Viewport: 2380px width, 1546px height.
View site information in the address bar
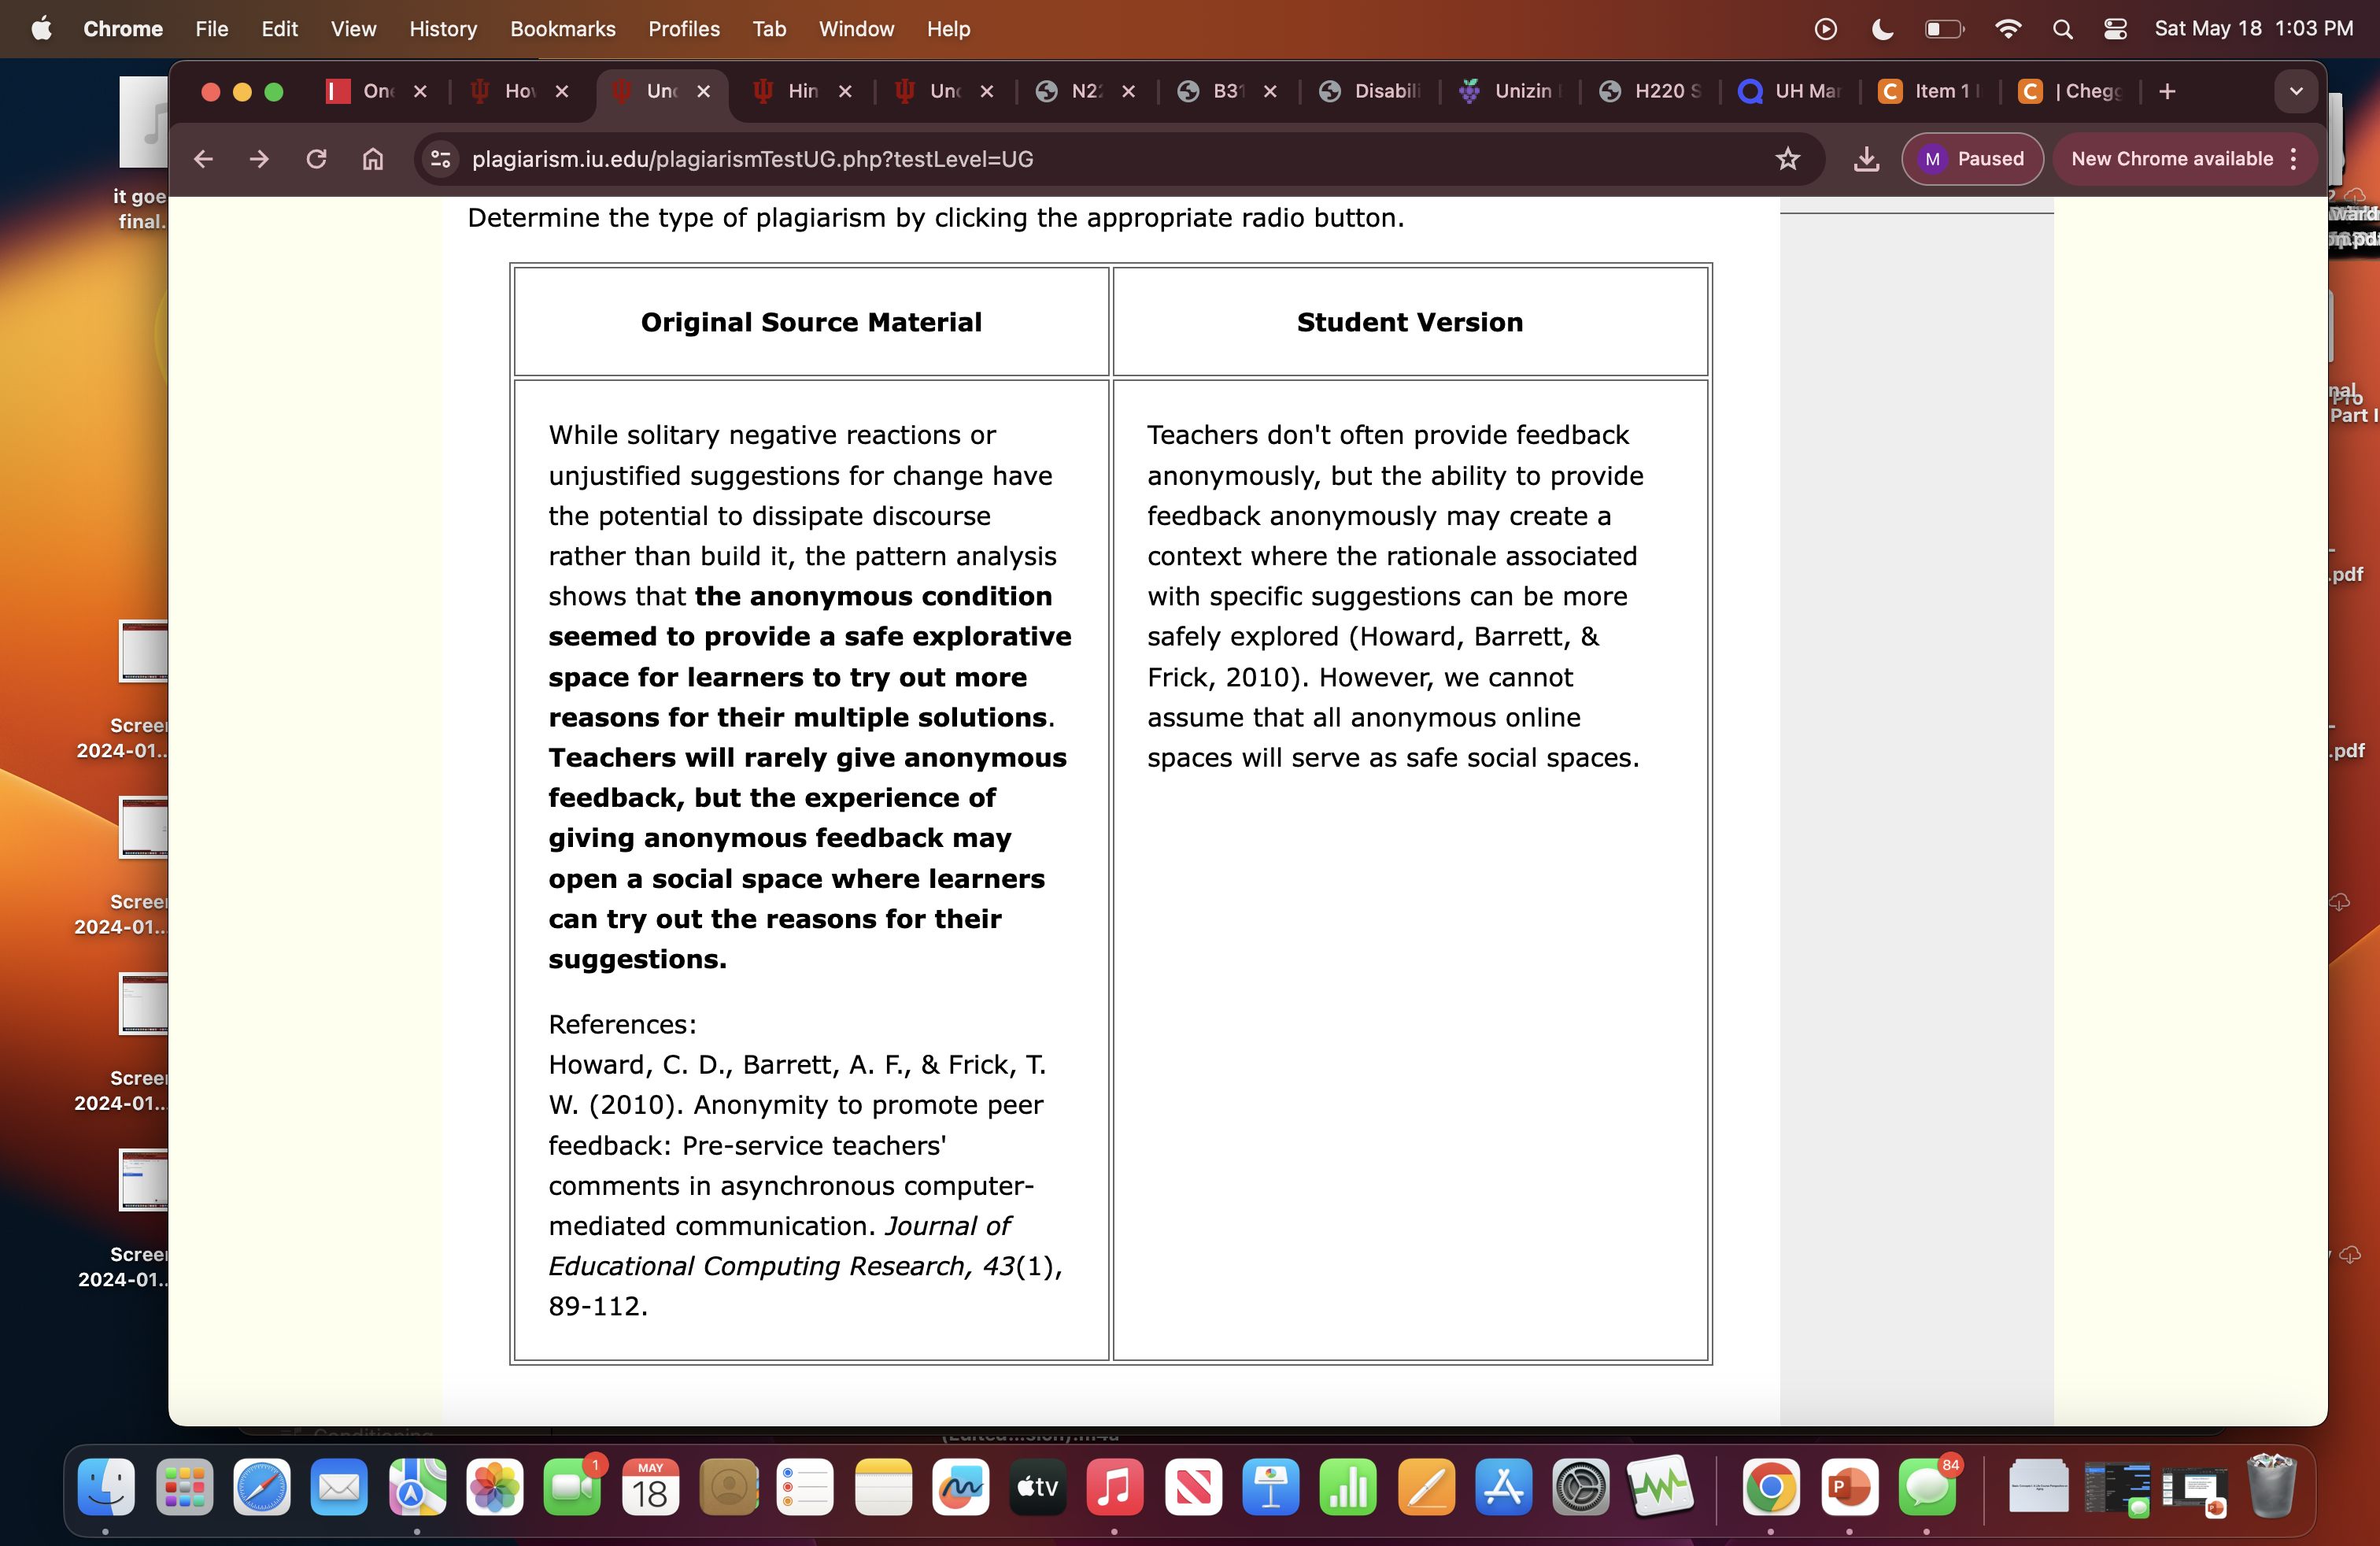[x=439, y=159]
